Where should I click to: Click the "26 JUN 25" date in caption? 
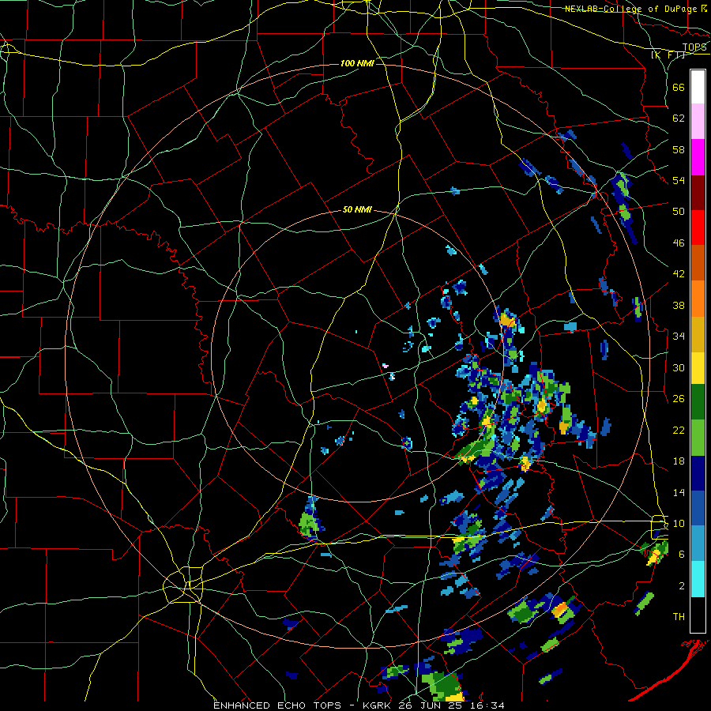point(431,705)
